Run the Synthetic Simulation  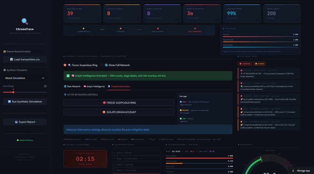pyautogui.click(x=25, y=102)
